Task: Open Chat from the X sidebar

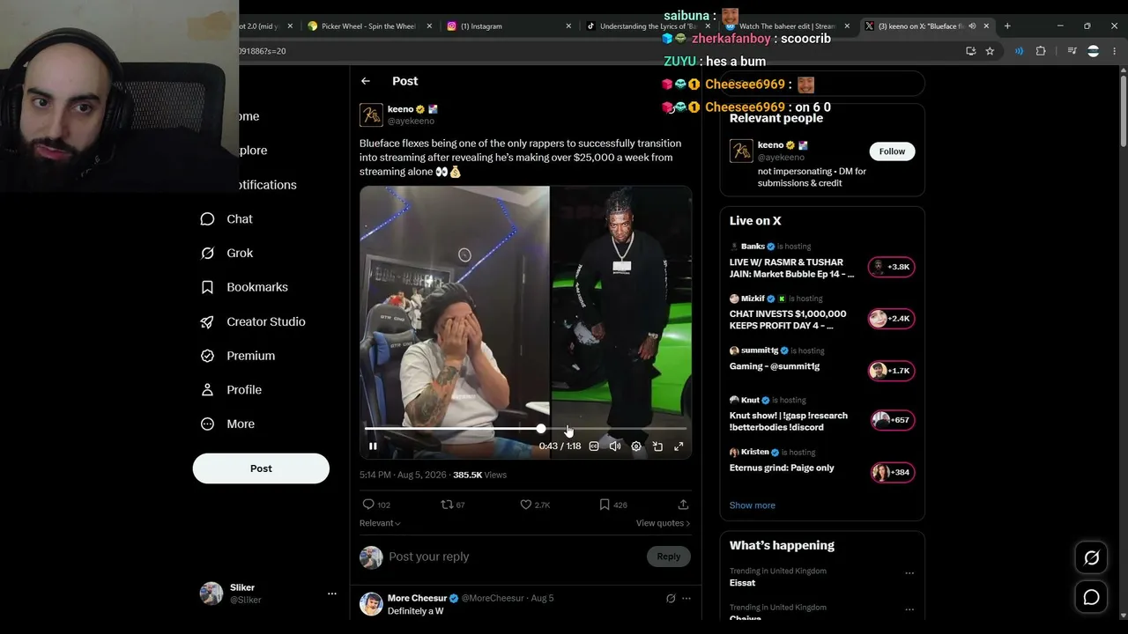Action: pyautogui.click(x=226, y=219)
